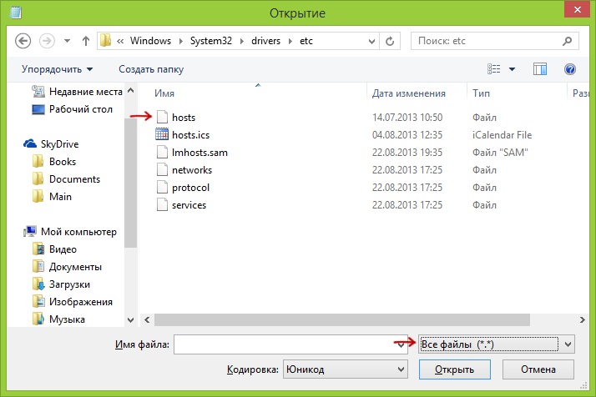Open the Упорядочить menu
Image resolution: width=596 pixels, height=397 pixels.
57,69
